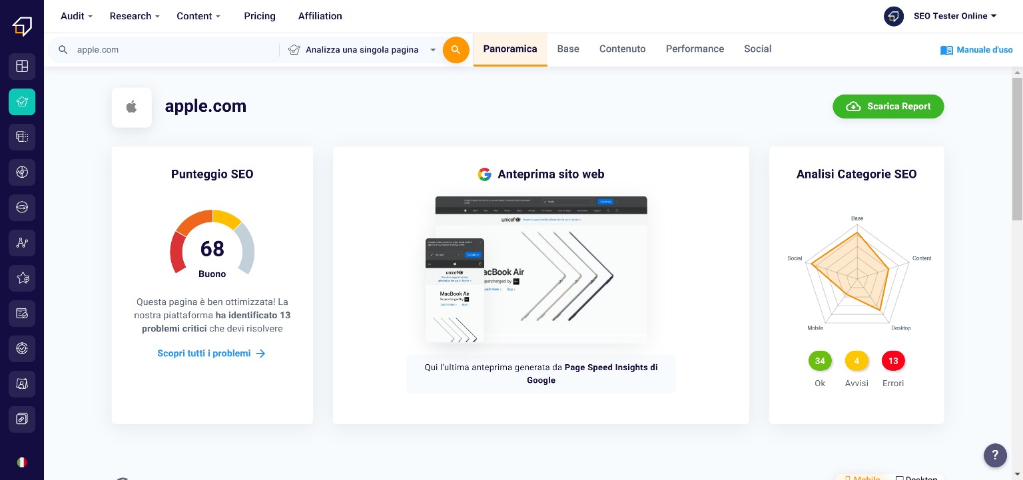Switch to the Social tab

(x=758, y=49)
